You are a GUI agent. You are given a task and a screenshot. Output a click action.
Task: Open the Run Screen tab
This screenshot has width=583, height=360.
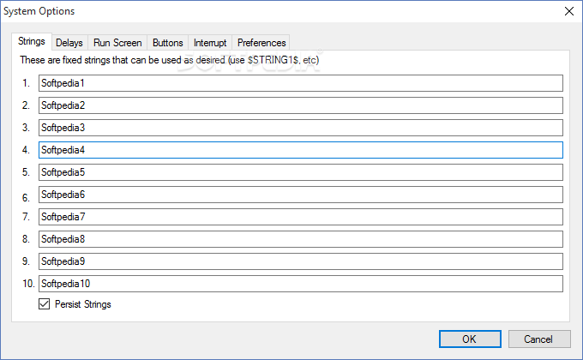[117, 43]
